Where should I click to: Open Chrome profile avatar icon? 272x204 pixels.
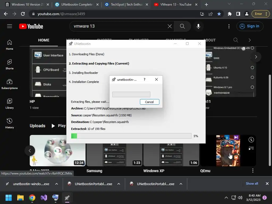coord(246,14)
